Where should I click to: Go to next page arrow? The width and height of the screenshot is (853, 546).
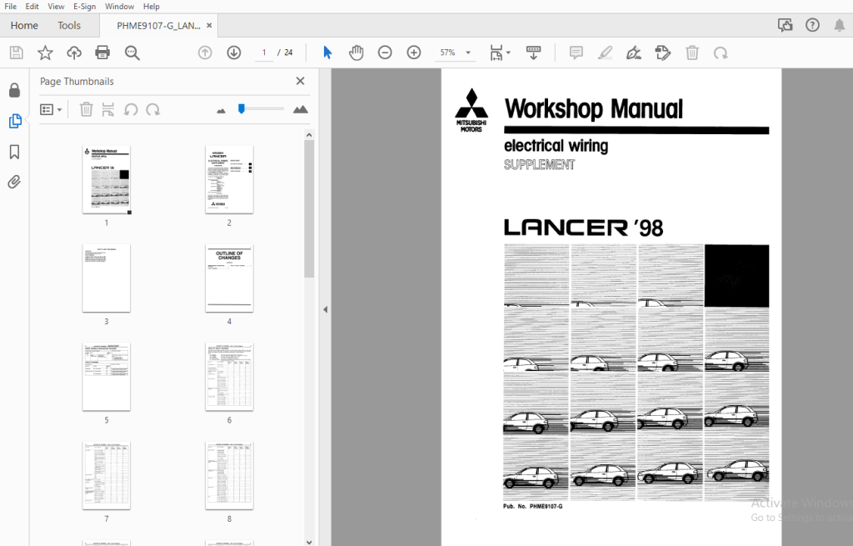234,53
